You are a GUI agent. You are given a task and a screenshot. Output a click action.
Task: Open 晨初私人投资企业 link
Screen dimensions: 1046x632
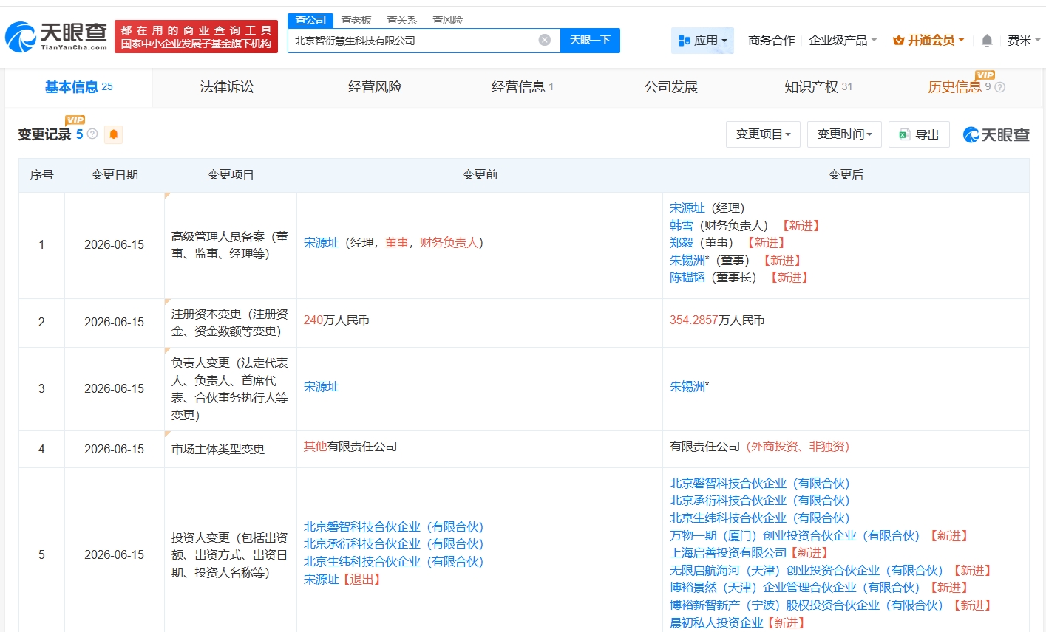[716, 622]
